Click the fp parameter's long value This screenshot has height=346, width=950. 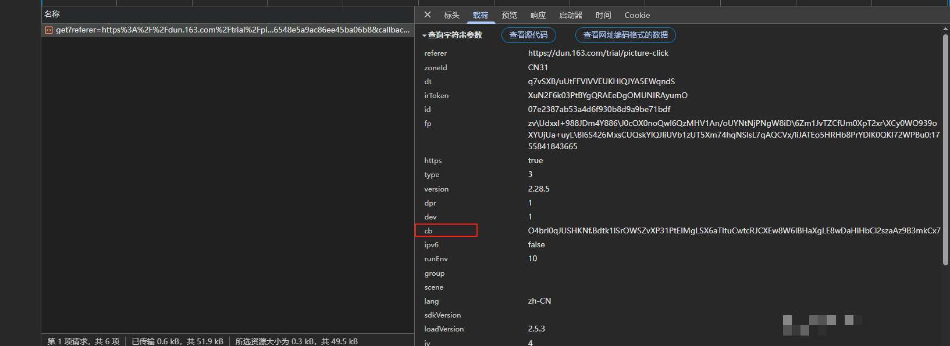coord(732,135)
